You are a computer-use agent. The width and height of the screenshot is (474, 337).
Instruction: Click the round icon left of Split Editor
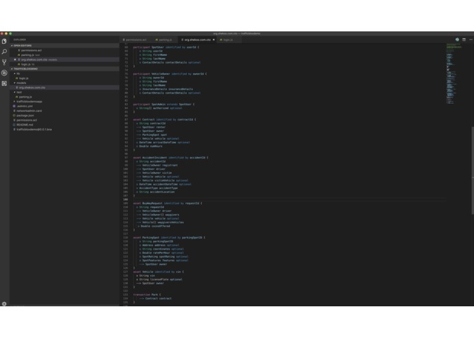(x=457, y=40)
